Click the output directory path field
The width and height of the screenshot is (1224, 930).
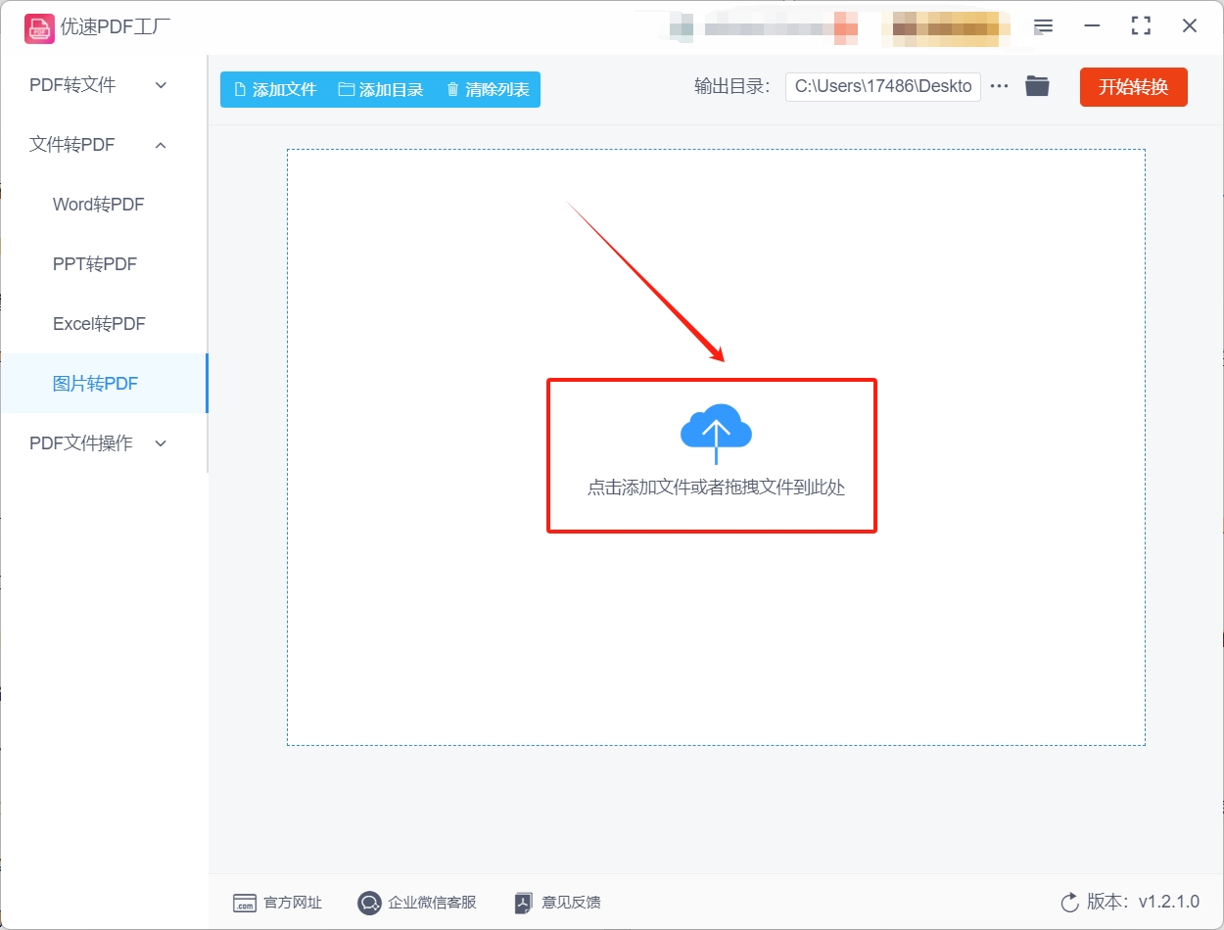click(881, 86)
